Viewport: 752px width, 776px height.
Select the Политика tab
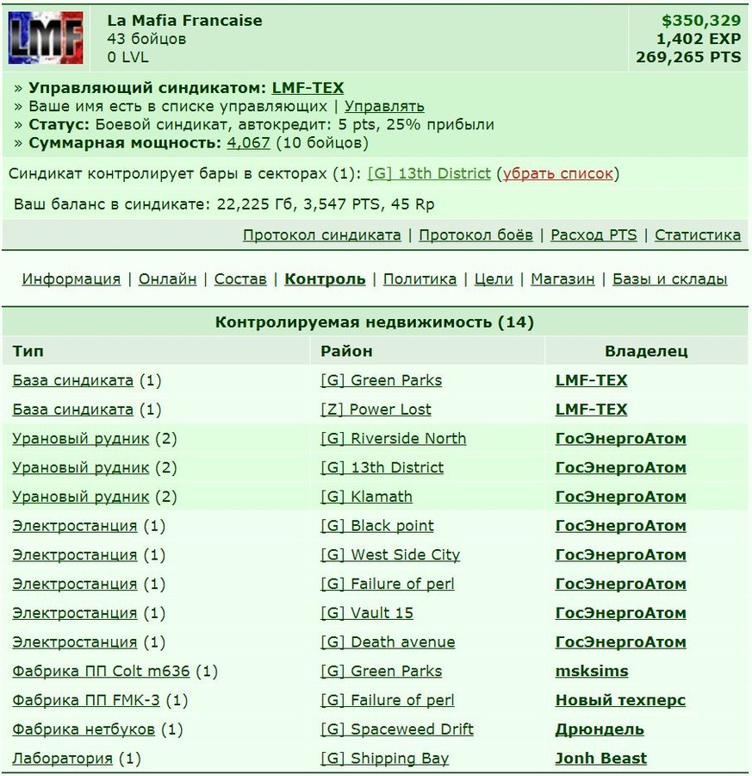[420, 279]
